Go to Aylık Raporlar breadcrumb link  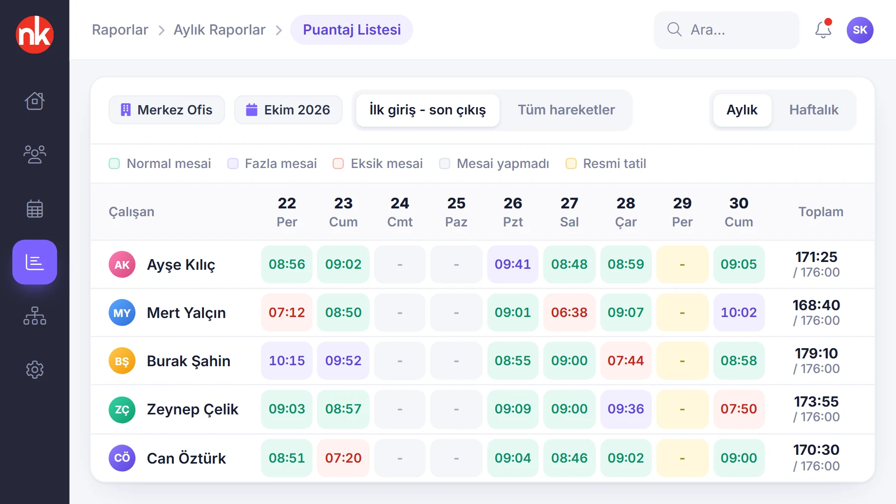219,30
